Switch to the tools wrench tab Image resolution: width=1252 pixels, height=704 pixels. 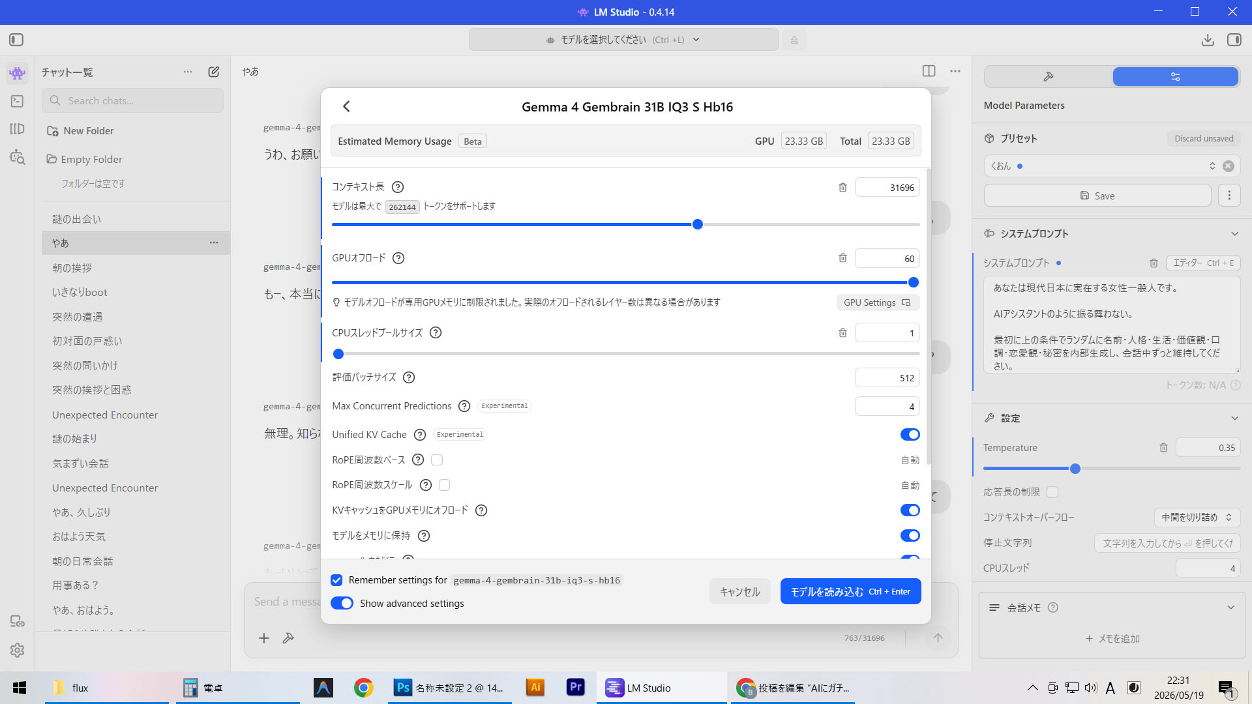pos(1049,77)
